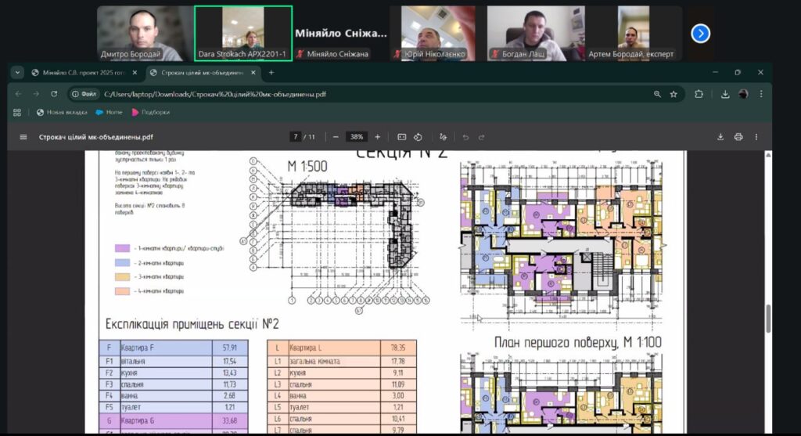This screenshot has width=801, height=436.
Task: Open the PDF sidebar menu (hamburger icon)
Action: tap(23, 137)
